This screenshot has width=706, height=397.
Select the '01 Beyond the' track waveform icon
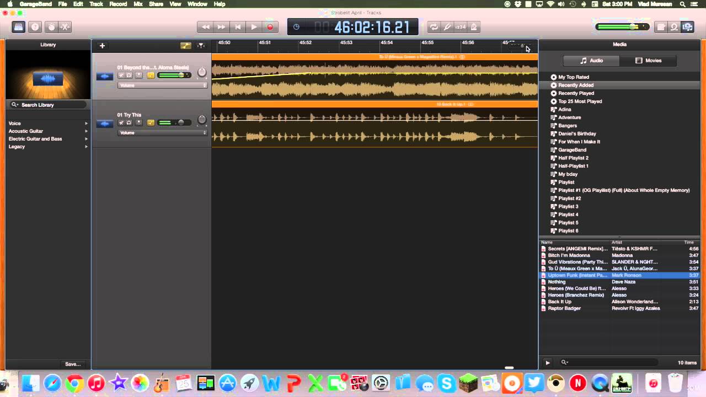tap(104, 76)
